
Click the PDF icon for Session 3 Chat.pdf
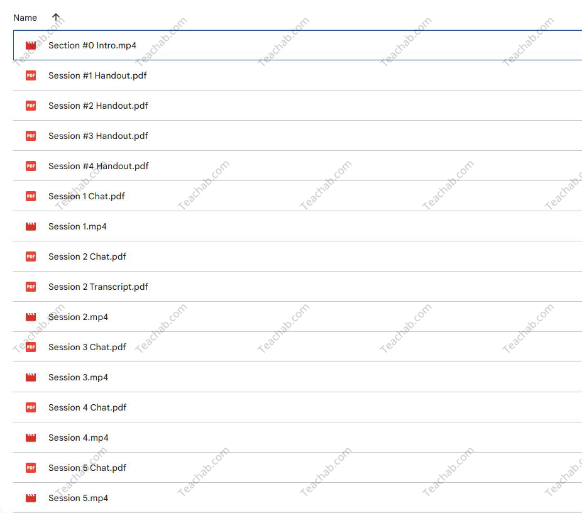coord(31,347)
